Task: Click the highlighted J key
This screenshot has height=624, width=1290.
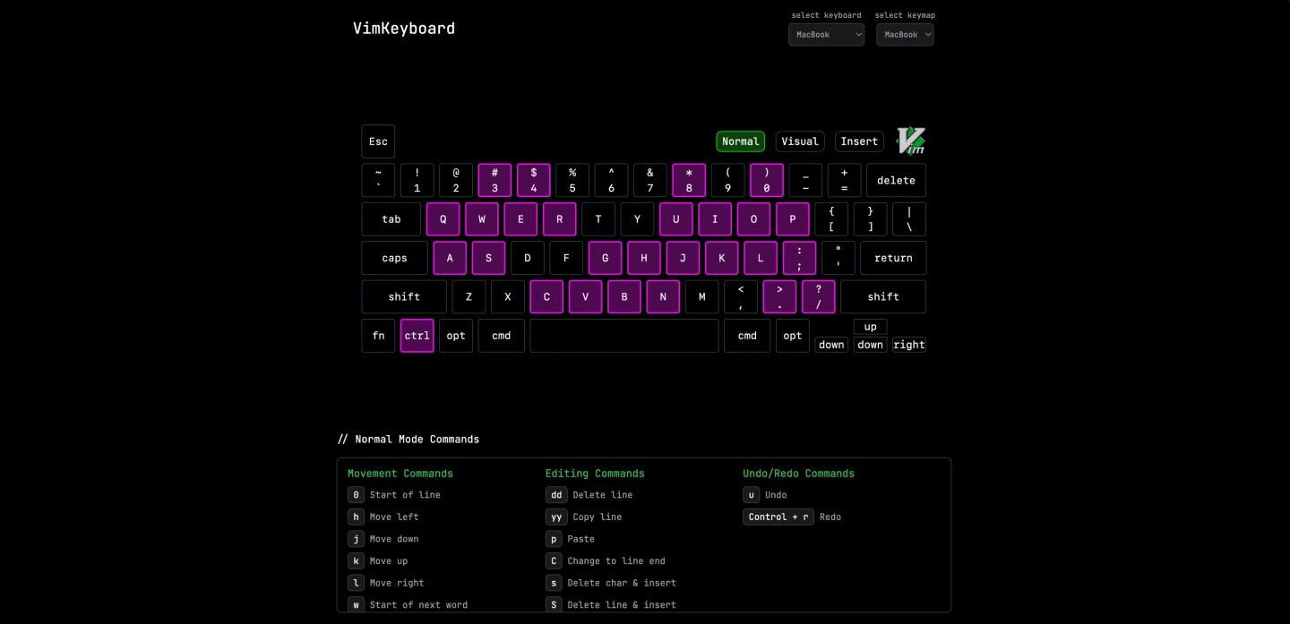Action: click(x=683, y=258)
